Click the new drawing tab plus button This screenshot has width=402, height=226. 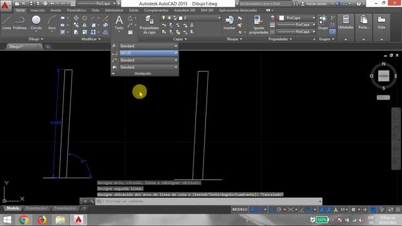coord(48,46)
